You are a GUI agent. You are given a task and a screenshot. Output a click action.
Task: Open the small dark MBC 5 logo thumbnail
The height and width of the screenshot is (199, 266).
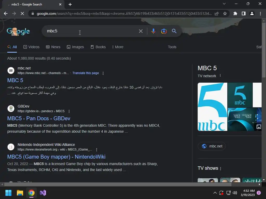[240, 95]
